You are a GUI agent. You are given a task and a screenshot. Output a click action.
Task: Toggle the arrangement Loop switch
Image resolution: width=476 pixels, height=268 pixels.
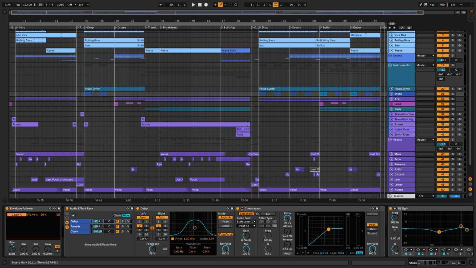[275, 5]
